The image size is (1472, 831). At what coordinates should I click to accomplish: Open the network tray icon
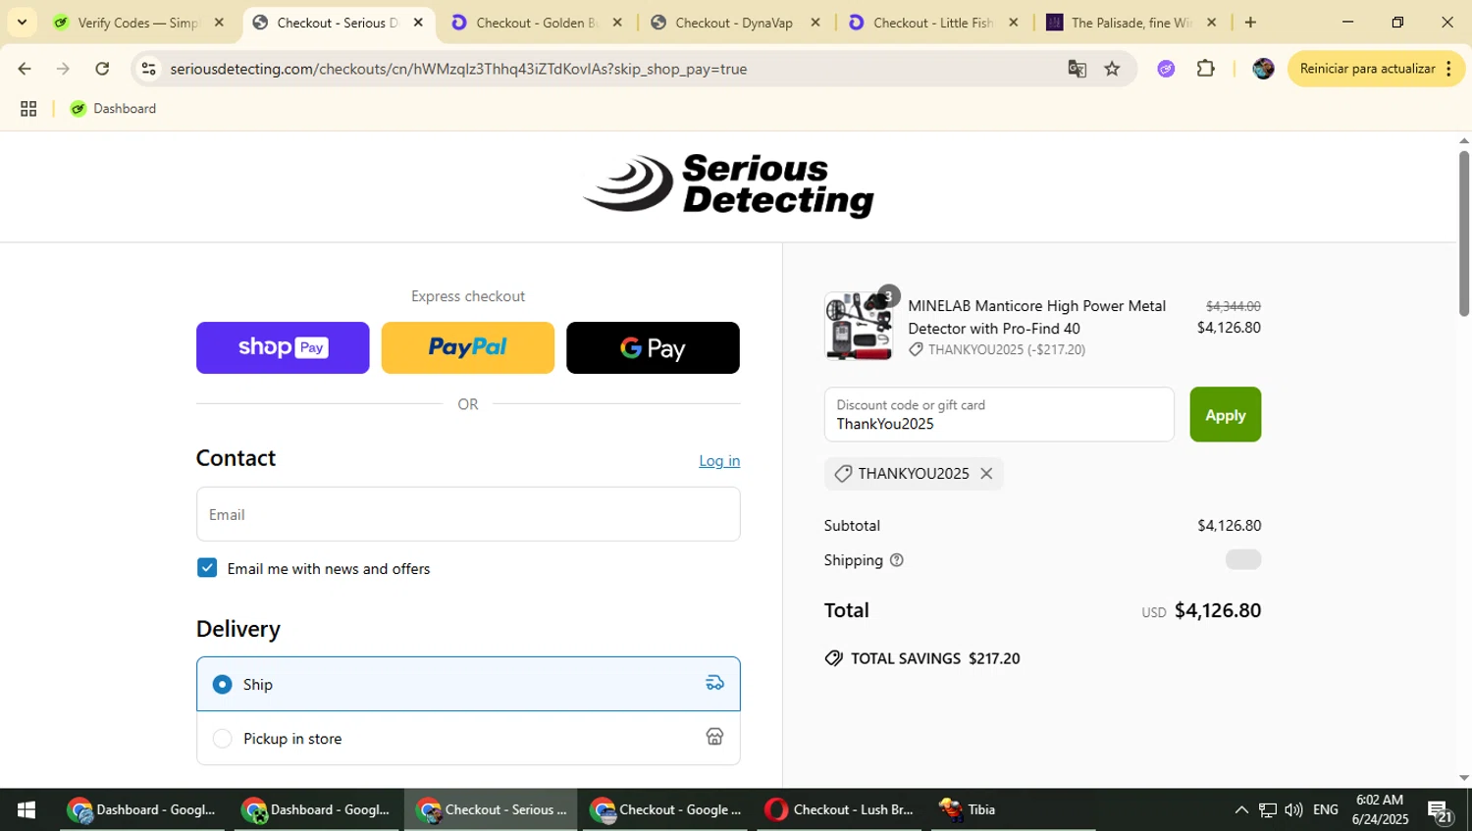(1268, 809)
